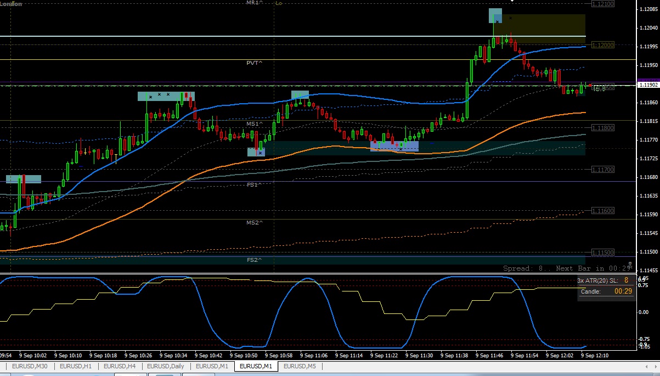Switch to the EURUSD,M30 chart tab
Screen dimensions: 660x376
coord(29,366)
